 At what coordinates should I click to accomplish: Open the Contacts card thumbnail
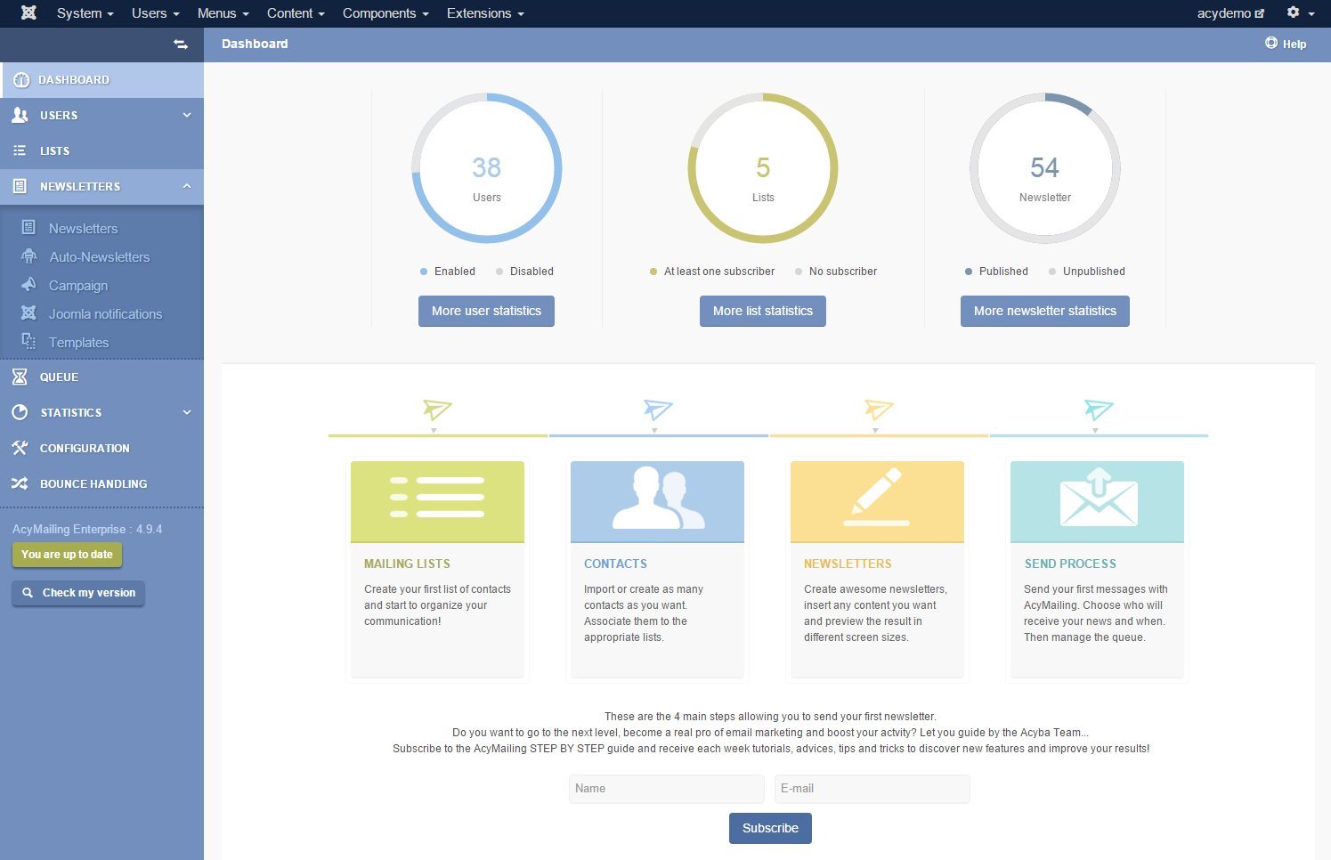point(657,502)
